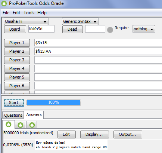Click the Display... button
This screenshot has height=153, width=162.
[x=94, y=134]
